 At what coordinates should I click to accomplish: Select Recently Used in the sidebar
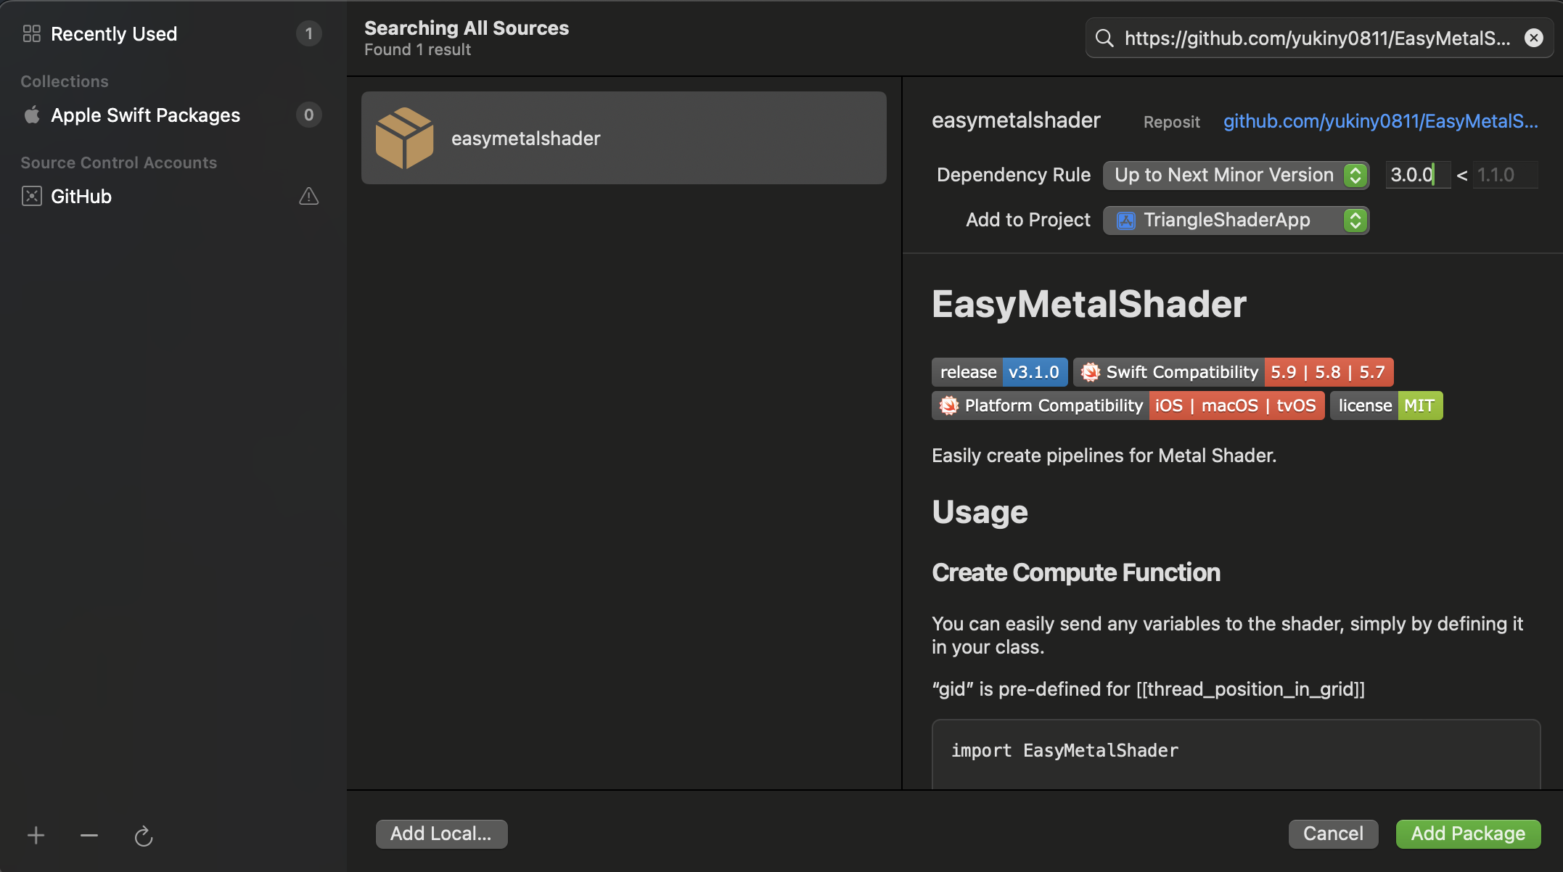coord(114,34)
